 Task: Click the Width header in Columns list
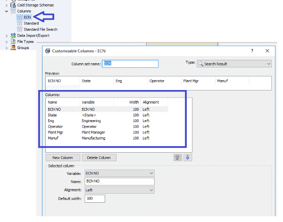tap(127, 102)
